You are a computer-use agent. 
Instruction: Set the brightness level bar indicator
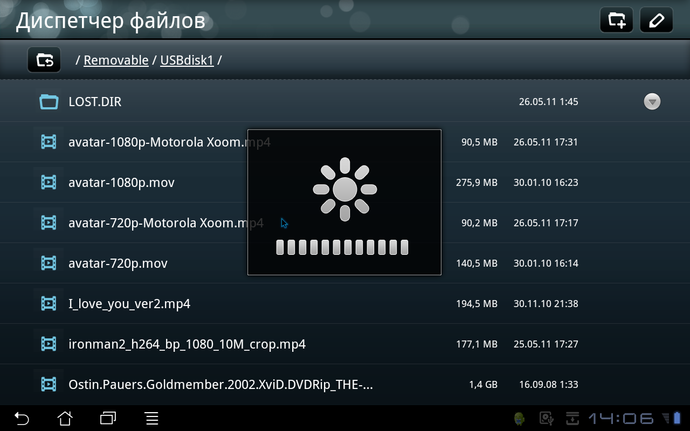coord(342,247)
